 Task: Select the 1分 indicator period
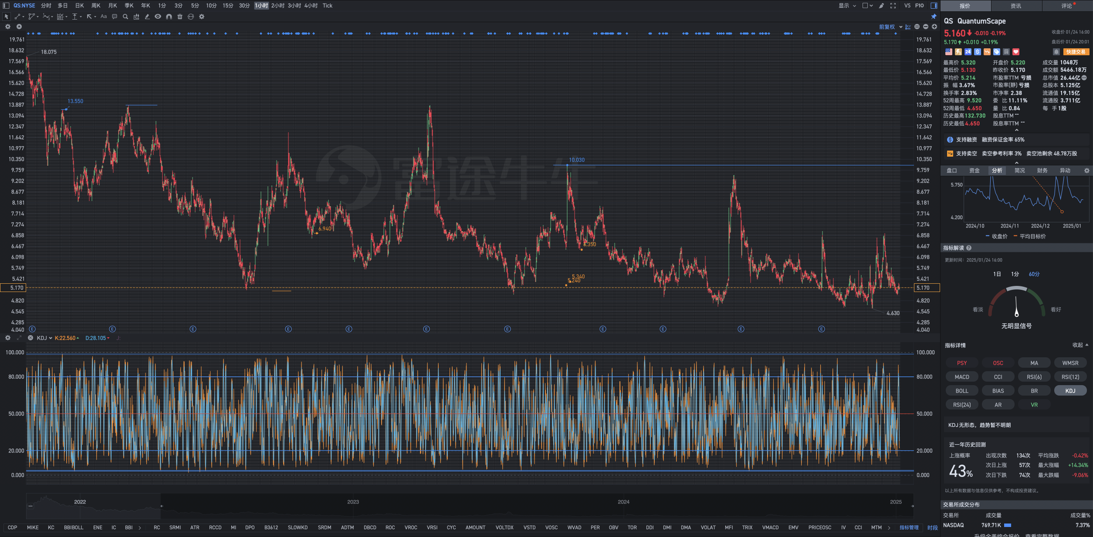coord(1015,274)
